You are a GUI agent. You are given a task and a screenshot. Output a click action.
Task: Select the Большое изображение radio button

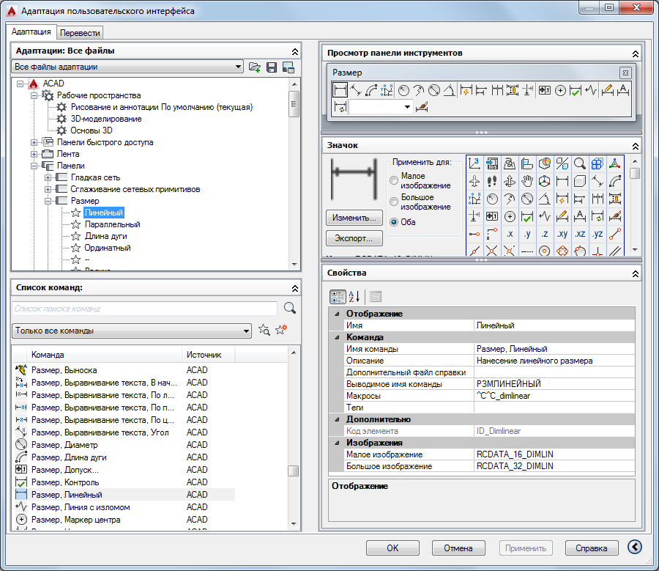[394, 202]
